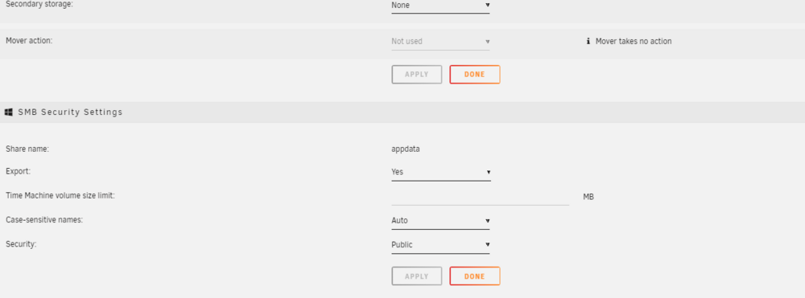This screenshot has width=805, height=298.
Task: Click the Apply button below Mover action
Action: (x=417, y=74)
